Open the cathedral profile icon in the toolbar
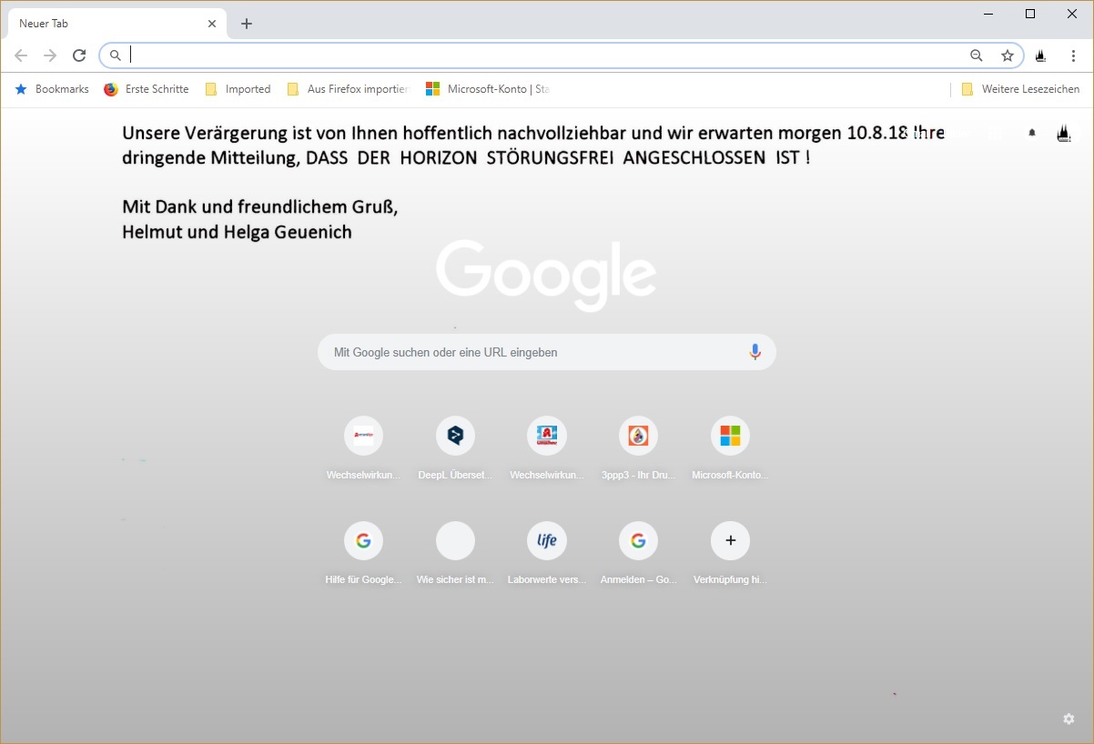1094x744 pixels. (x=1040, y=55)
